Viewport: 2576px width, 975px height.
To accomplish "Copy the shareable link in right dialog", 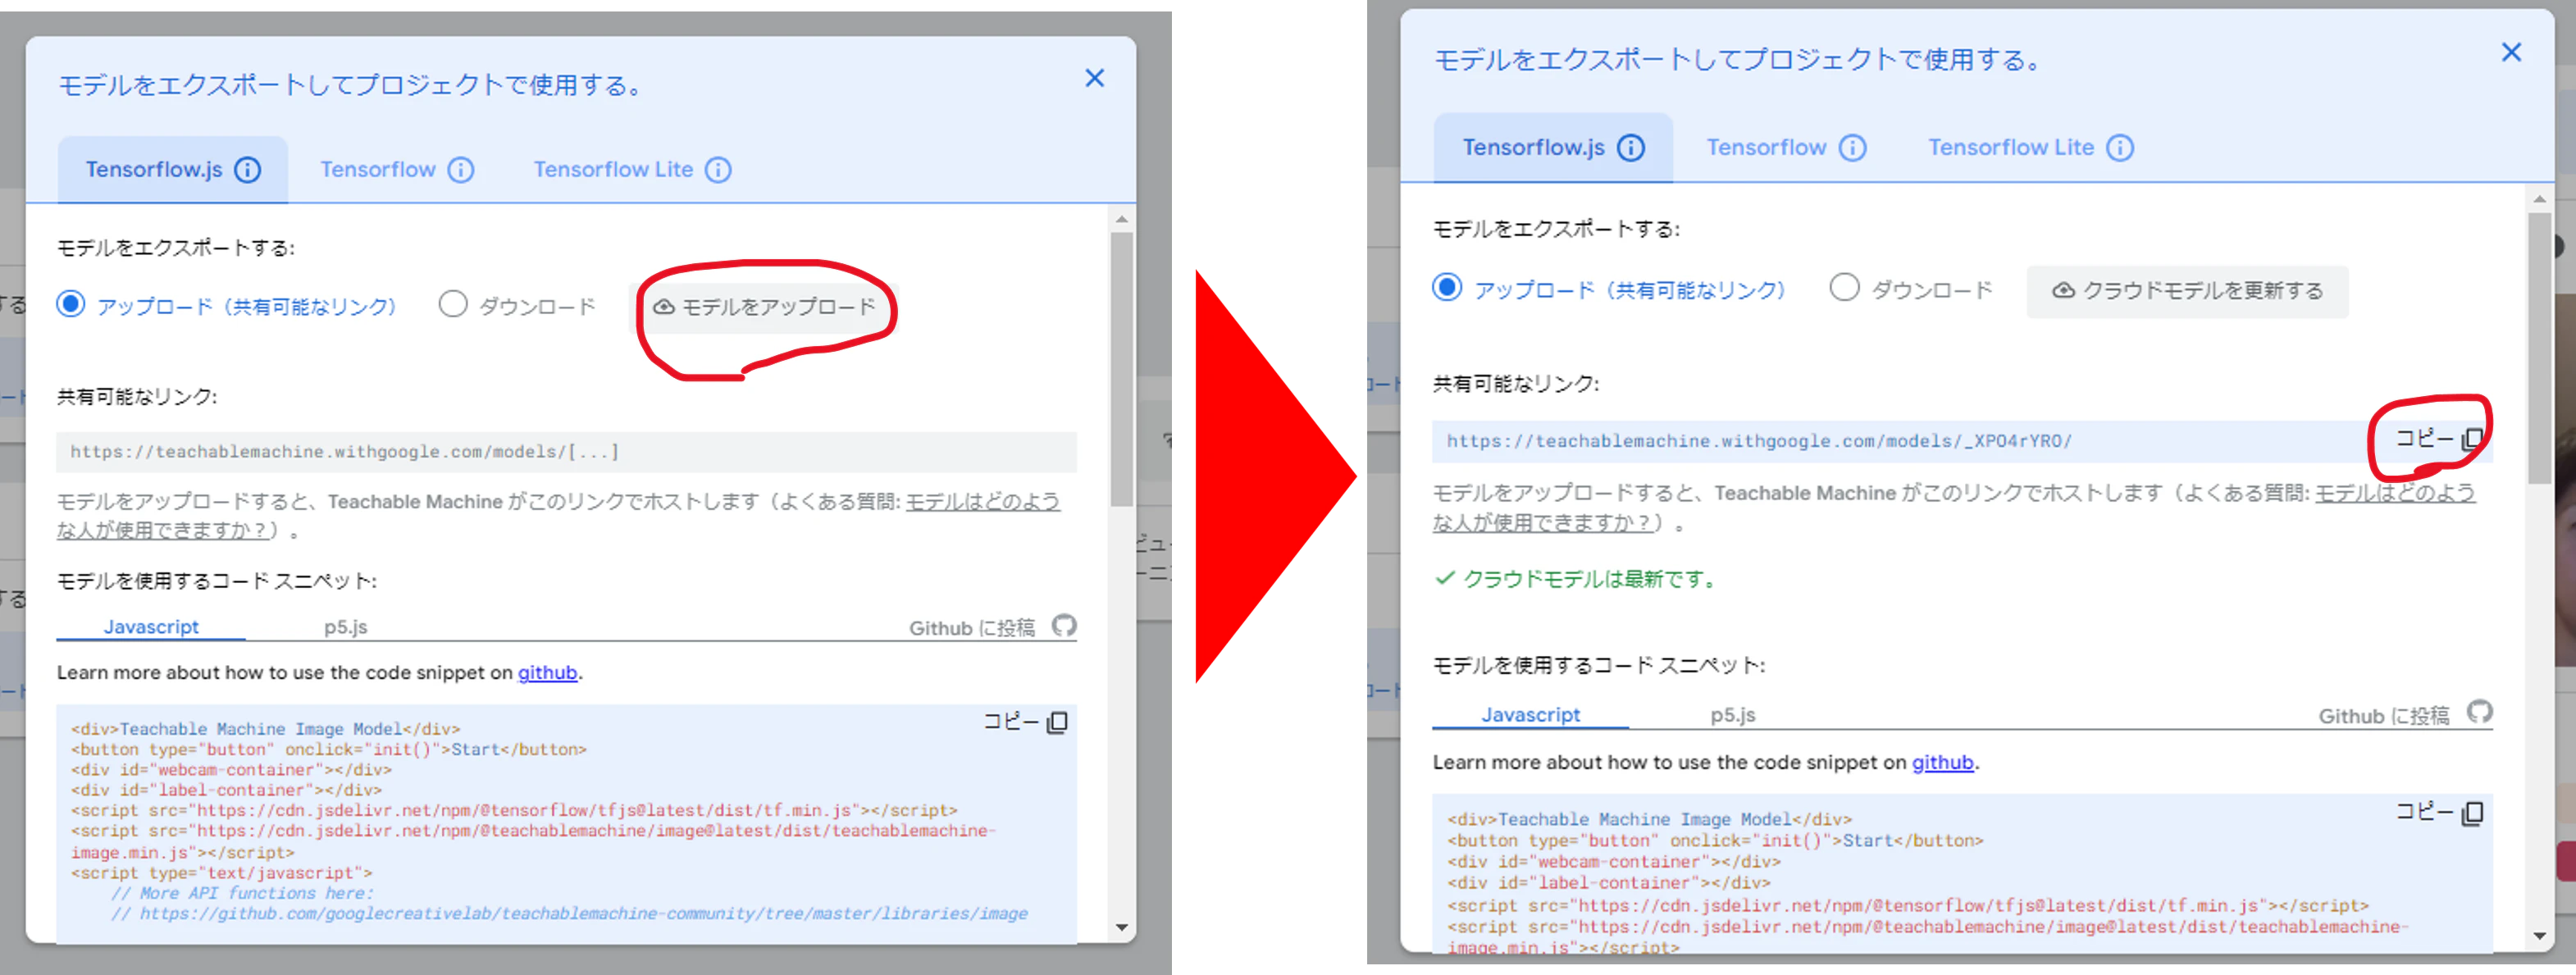I will (2439, 438).
